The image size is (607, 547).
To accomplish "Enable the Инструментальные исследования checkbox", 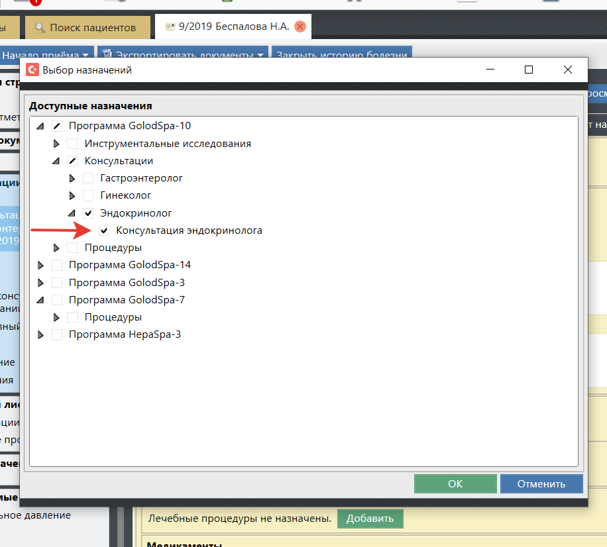I will click(x=72, y=144).
